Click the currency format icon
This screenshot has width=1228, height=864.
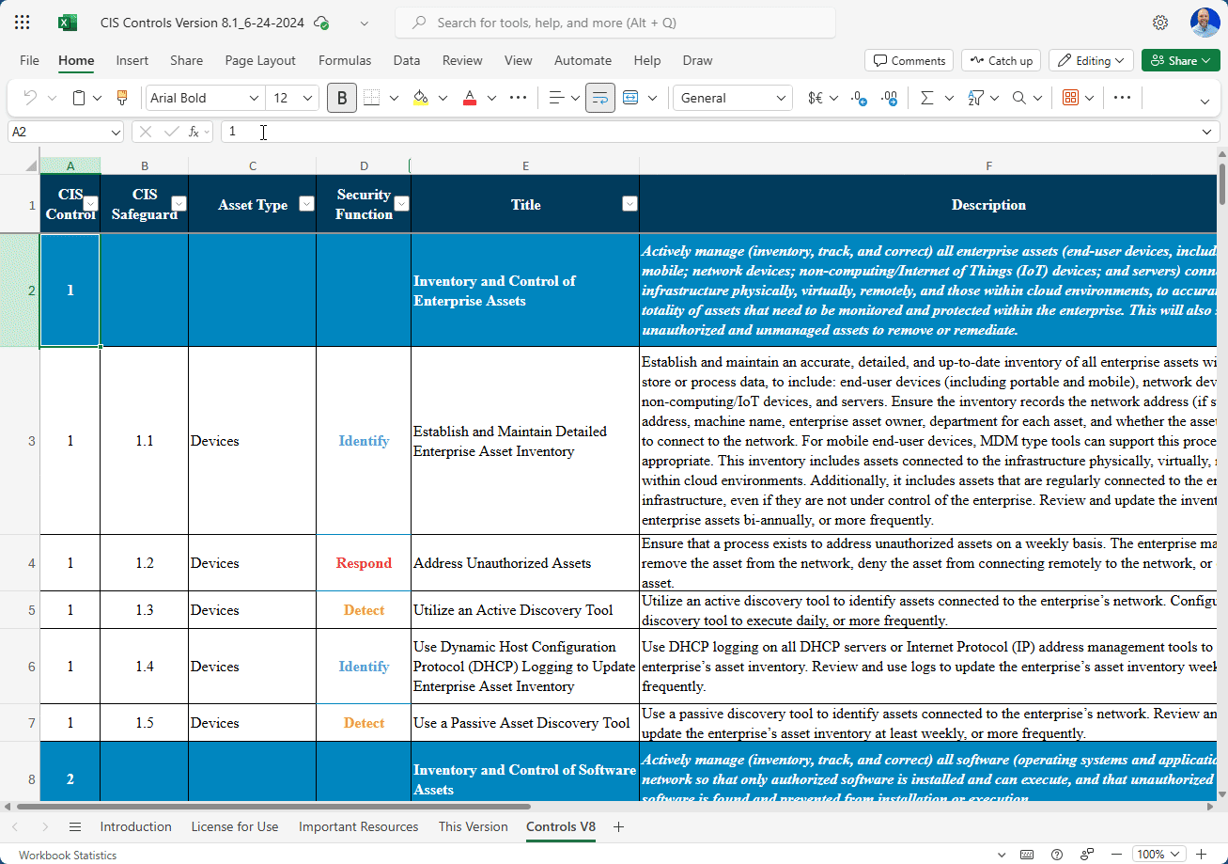(816, 98)
